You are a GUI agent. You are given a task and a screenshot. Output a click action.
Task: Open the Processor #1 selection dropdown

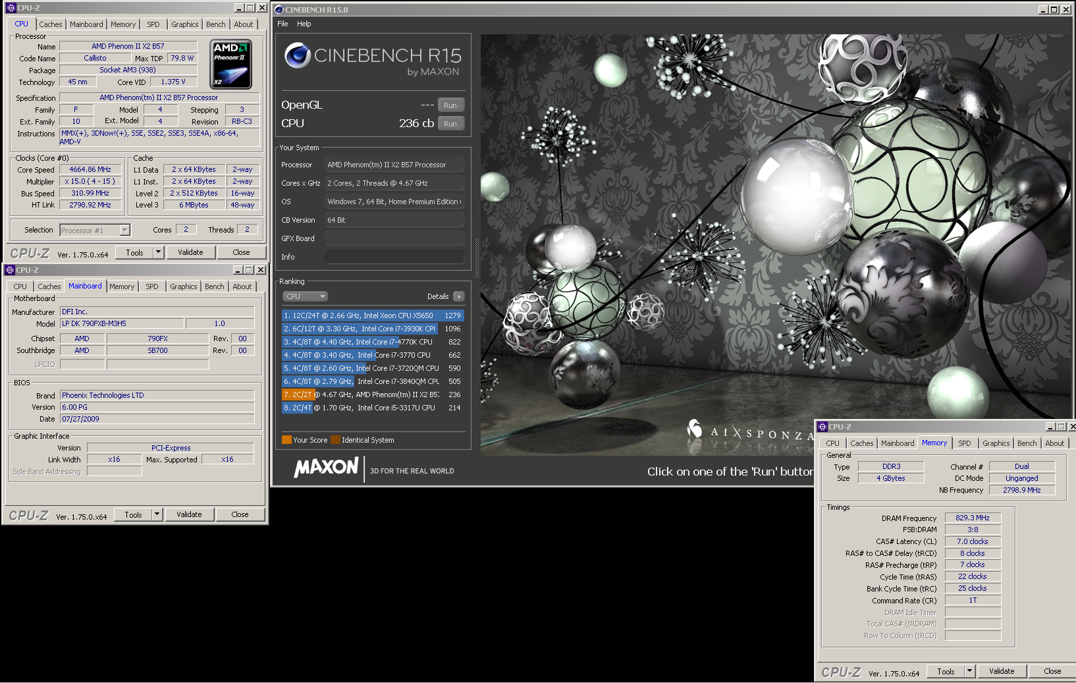95,231
